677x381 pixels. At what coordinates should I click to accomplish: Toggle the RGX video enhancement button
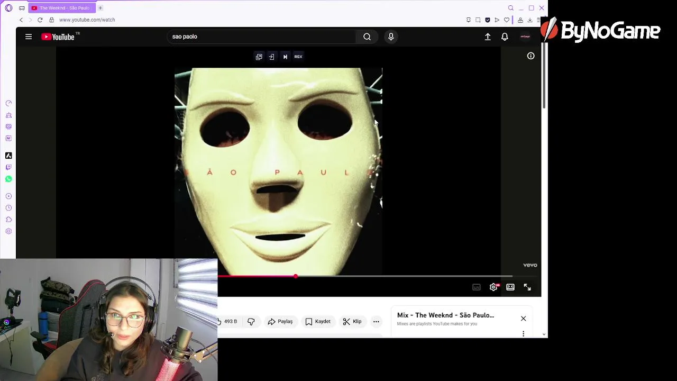[x=298, y=57]
